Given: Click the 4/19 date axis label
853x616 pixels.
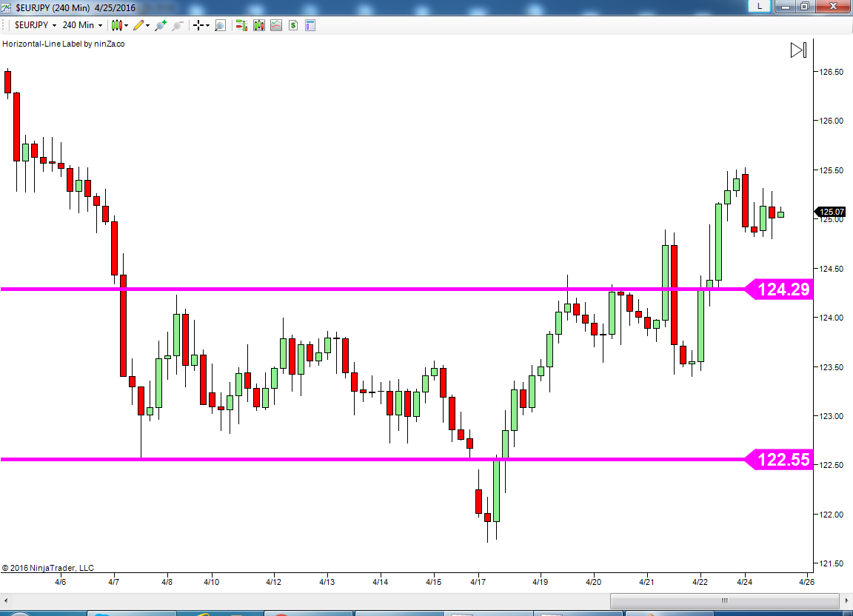Looking at the screenshot, I should coord(541,582).
